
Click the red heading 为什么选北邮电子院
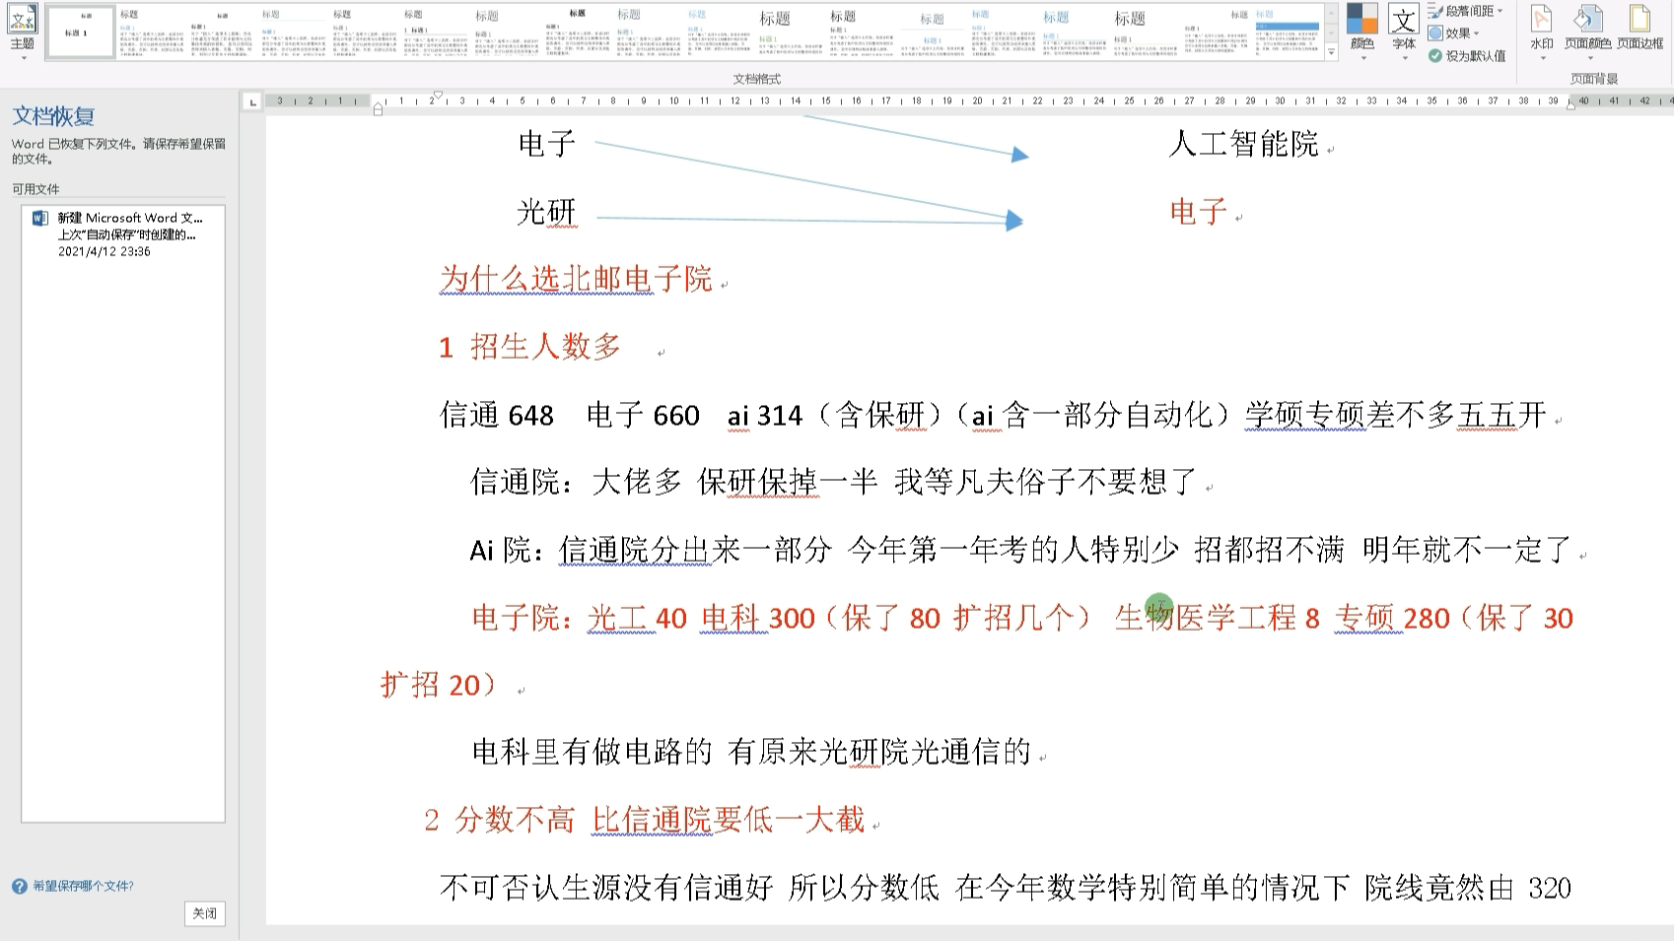click(576, 279)
